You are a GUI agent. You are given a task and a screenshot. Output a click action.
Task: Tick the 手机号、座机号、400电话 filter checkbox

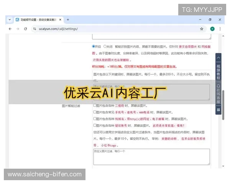pyautogui.click(x=95, y=112)
